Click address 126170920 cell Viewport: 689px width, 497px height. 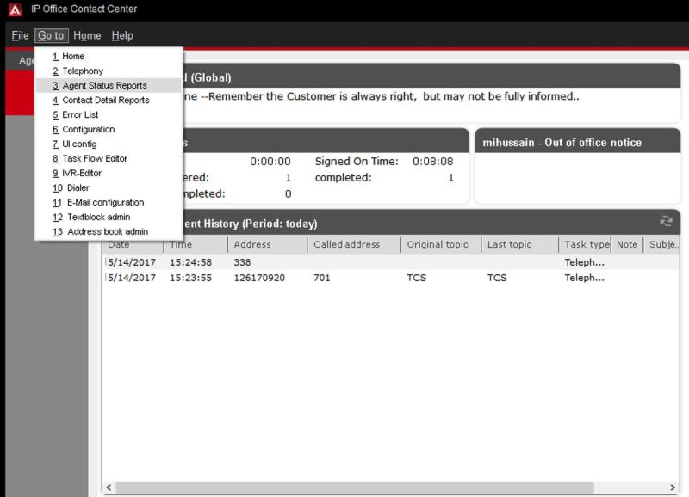point(259,278)
